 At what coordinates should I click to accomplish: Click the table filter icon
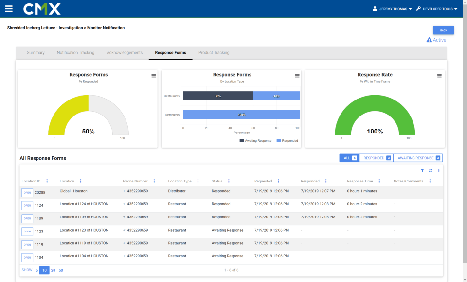point(422,170)
